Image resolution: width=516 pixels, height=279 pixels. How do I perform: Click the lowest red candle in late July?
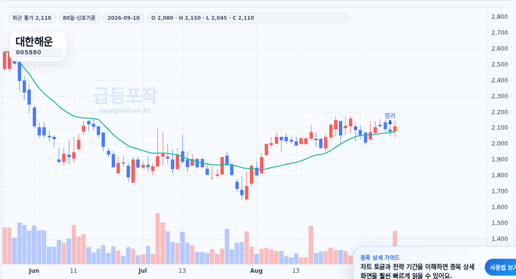click(247, 193)
